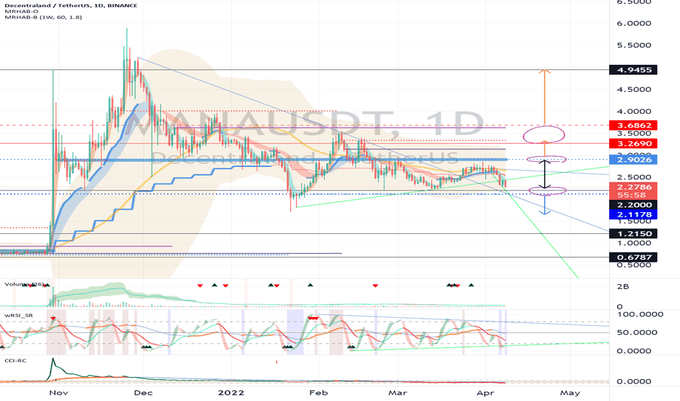Click the 4.0000 price scale value
The height and width of the screenshot is (401, 680).
633,112
